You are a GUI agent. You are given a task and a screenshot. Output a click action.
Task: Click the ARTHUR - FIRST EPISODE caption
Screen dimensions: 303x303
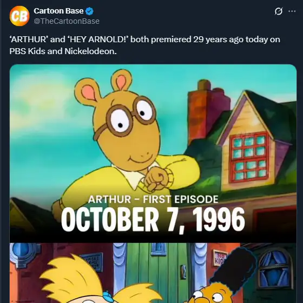pos(153,199)
